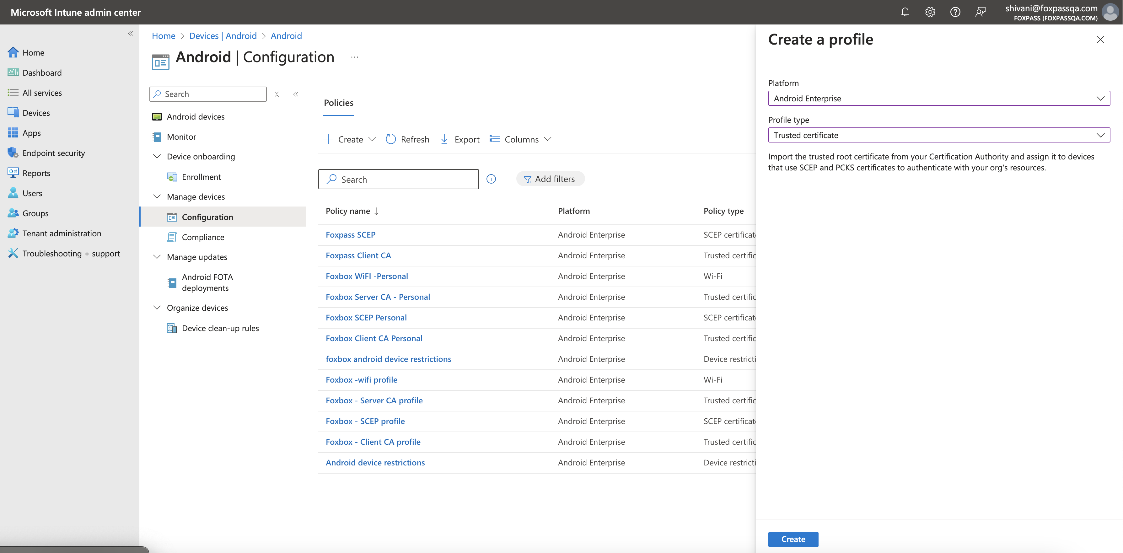Viewport: 1123px width, 553px height.
Task: Collapse the Android resource menu panel
Action: pos(296,94)
